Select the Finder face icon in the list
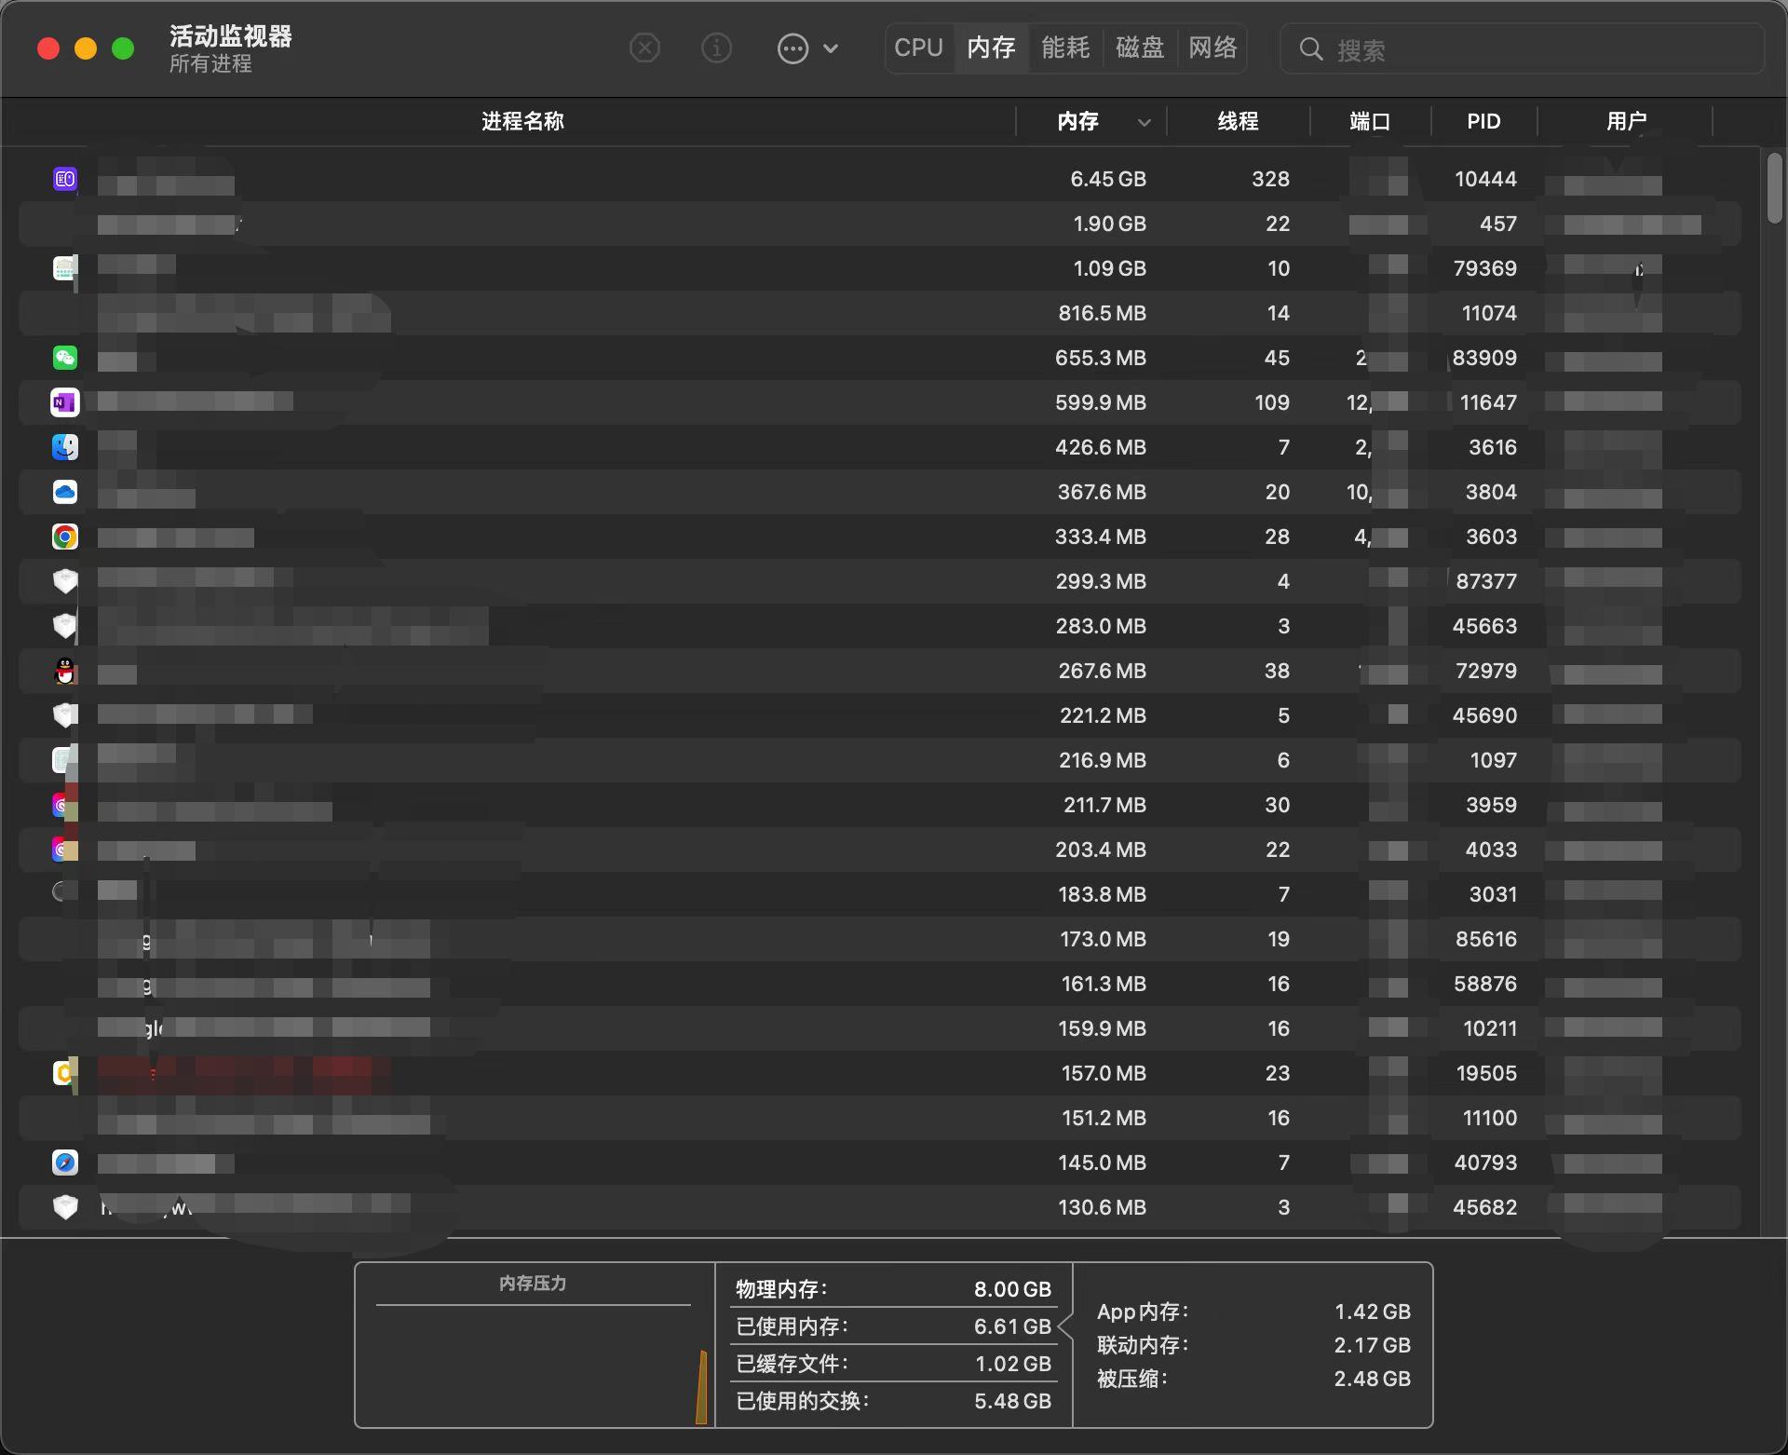Screen dimensions: 1788x1455 pos(64,447)
